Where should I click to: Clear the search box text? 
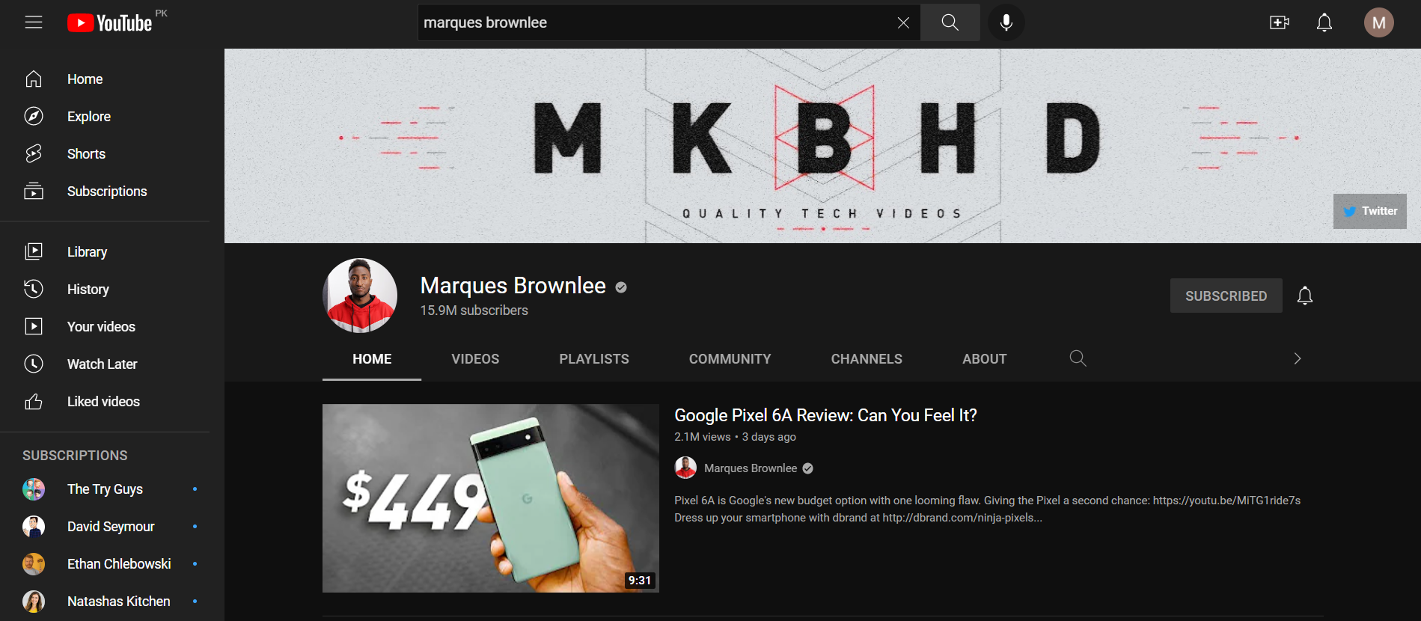903,22
